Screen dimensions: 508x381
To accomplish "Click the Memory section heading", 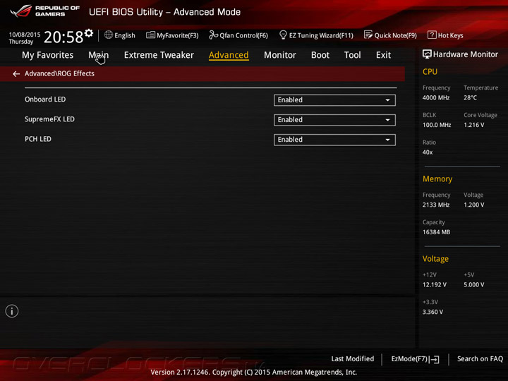I will (x=437, y=179).
